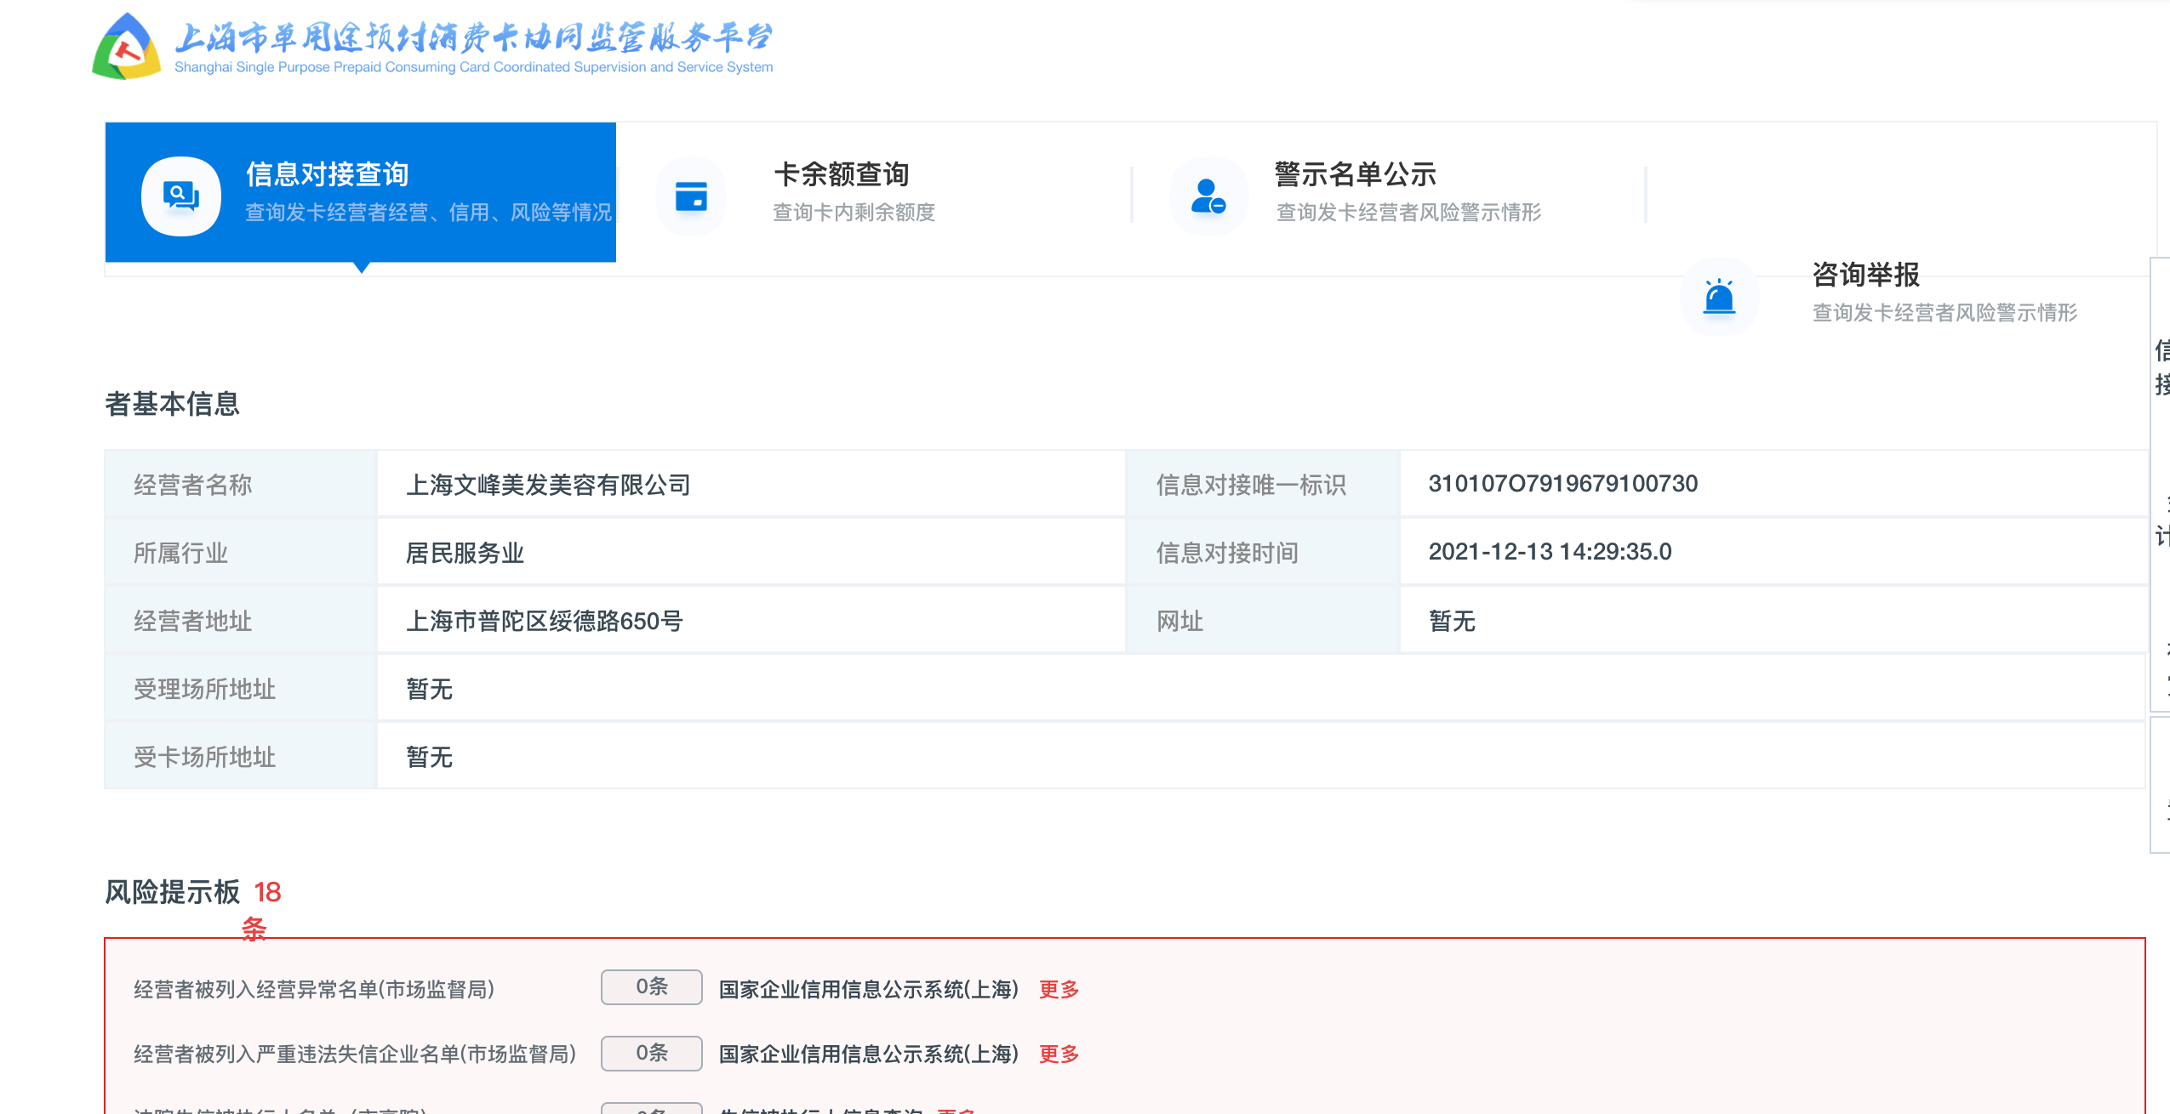The image size is (2170, 1114).
Task: Click the right-edge floating side panel
Action: [2161, 485]
